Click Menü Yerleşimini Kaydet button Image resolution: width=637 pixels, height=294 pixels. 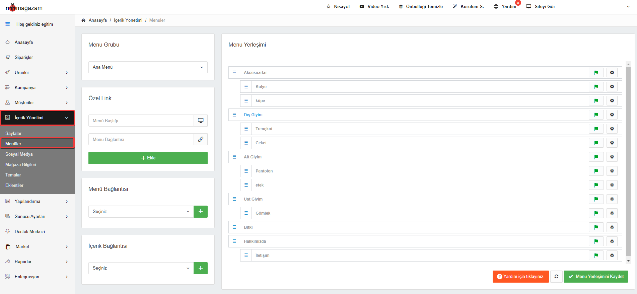click(596, 277)
